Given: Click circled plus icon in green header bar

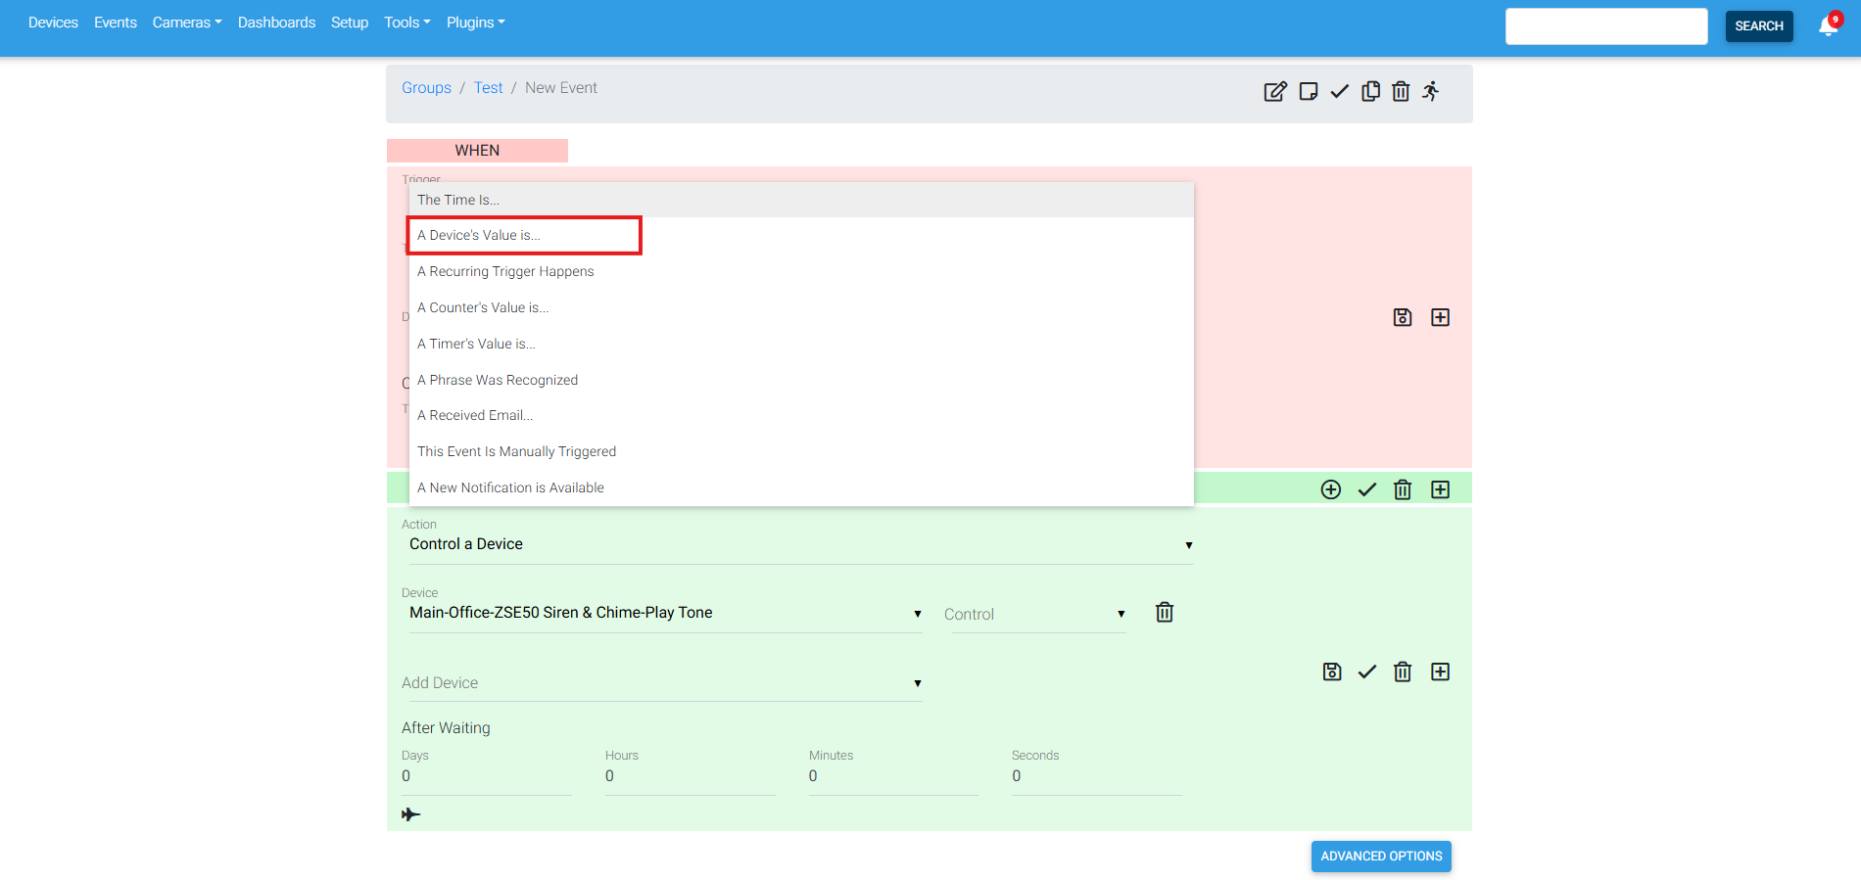Looking at the screenshot, I should (1330, 489).
